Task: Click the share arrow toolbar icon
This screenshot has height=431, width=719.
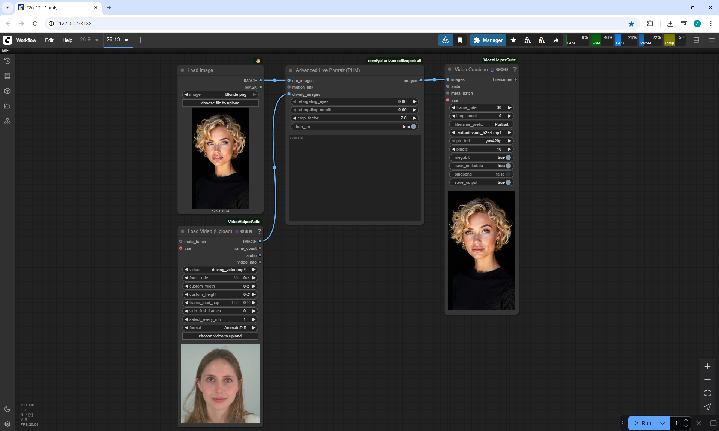Action: [x=556, y=40]
